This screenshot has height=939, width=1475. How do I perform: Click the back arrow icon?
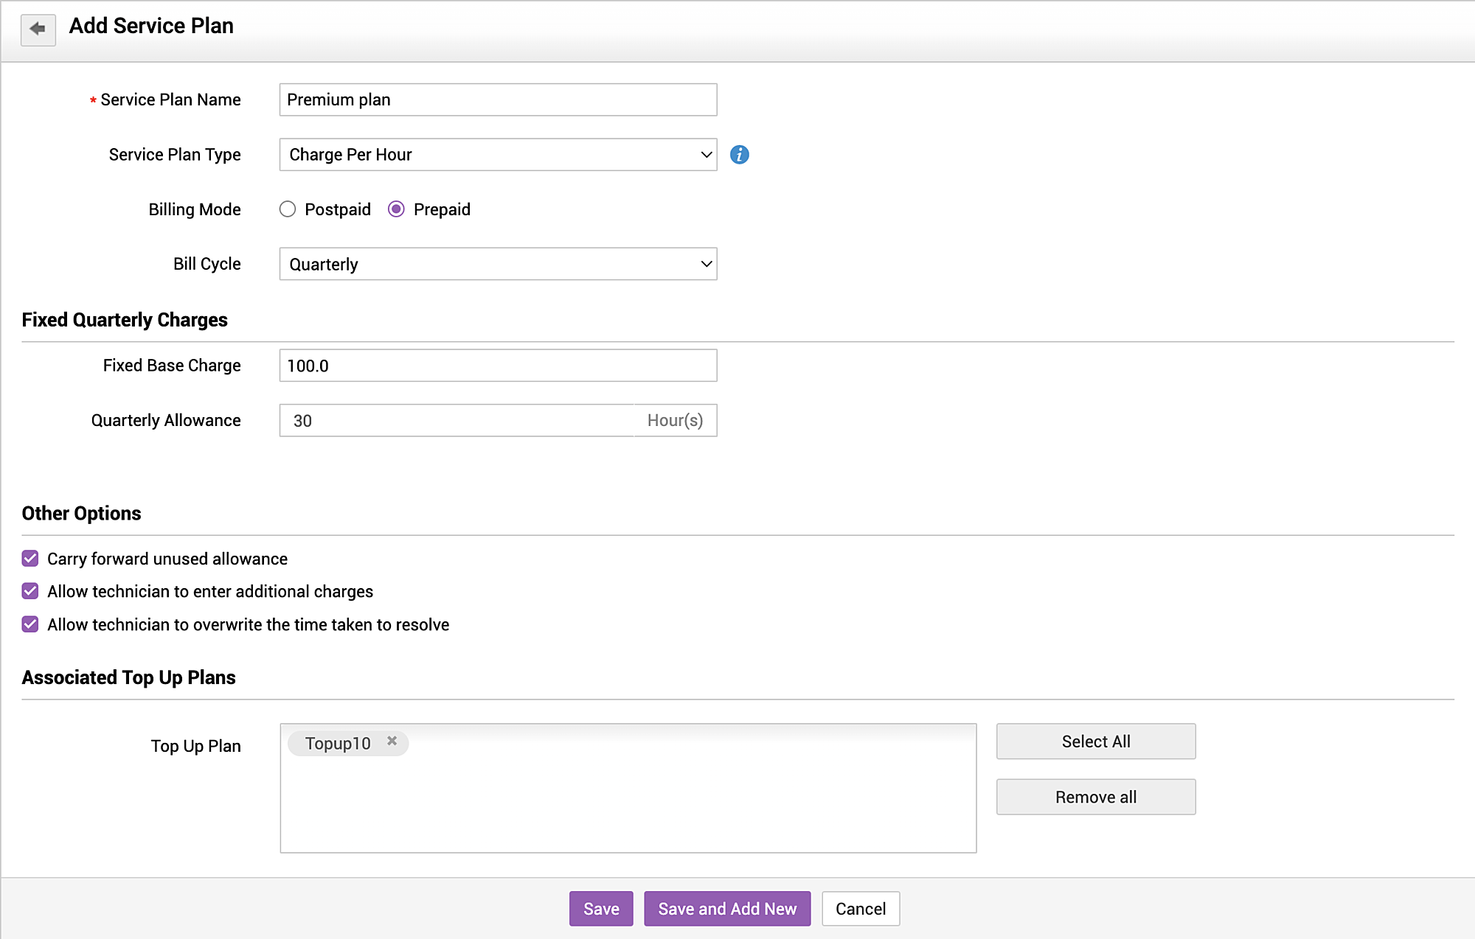point(38,29)
